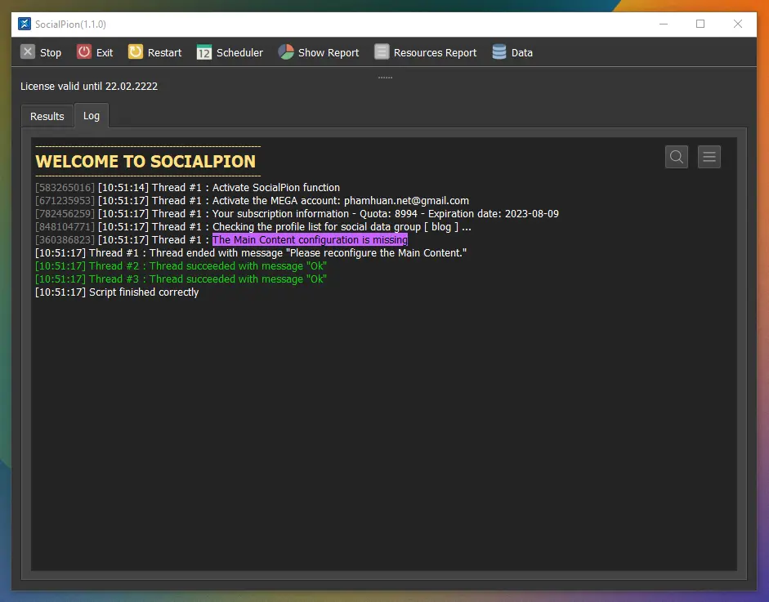The height and width of the screenshot is (602, 769).
Task: Click the Restart button label
Action: pyautogui.click(x=164, y=52)
